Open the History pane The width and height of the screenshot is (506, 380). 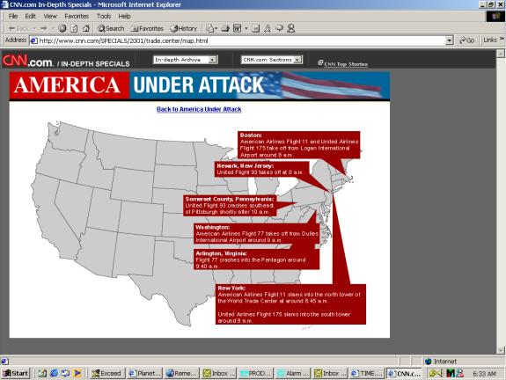click(184, 28)
